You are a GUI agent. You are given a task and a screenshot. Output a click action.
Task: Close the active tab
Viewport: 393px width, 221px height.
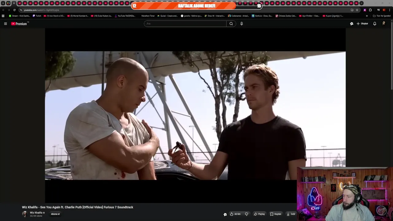pyautogui.click(x=14, y=3)
